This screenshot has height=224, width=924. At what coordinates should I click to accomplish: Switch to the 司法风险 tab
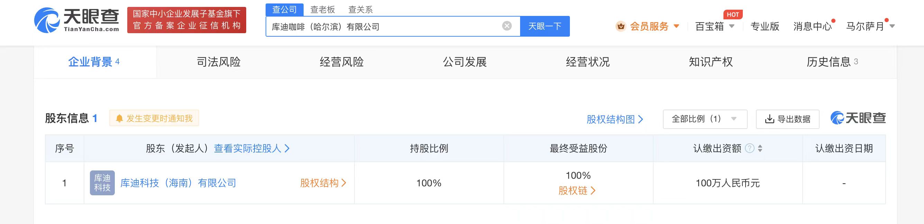219,62
